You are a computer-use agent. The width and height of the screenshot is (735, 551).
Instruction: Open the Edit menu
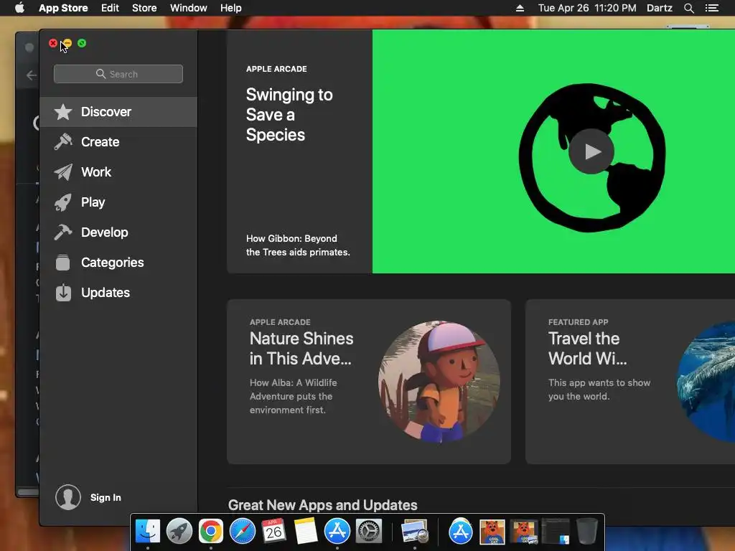[110, 8]
